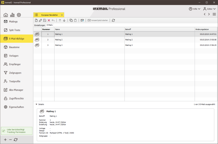Refresh the email list in the toolbar
This screenshot has width=218, height=144.
113,20
